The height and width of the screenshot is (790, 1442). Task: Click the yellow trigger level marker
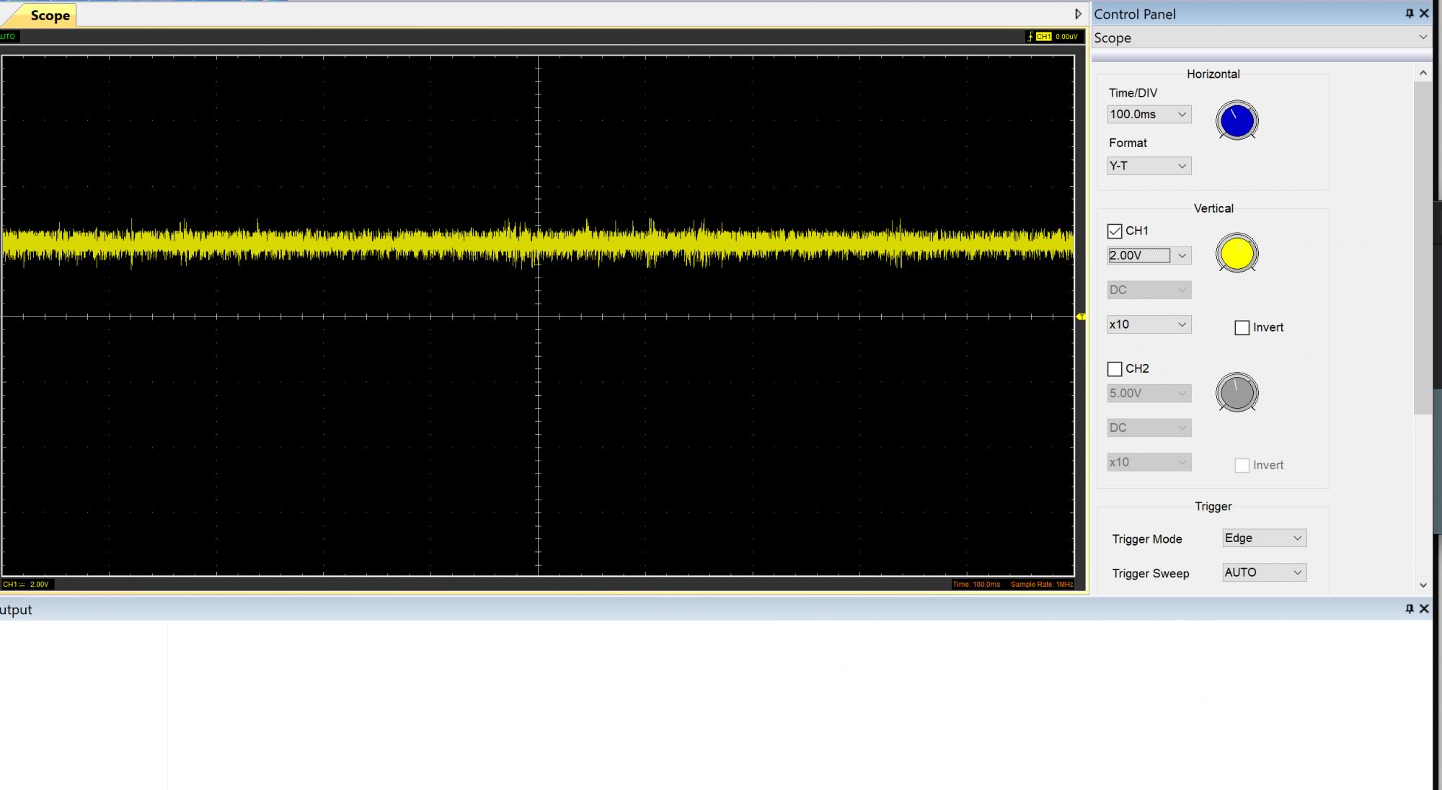click(x=1081, y=317)
